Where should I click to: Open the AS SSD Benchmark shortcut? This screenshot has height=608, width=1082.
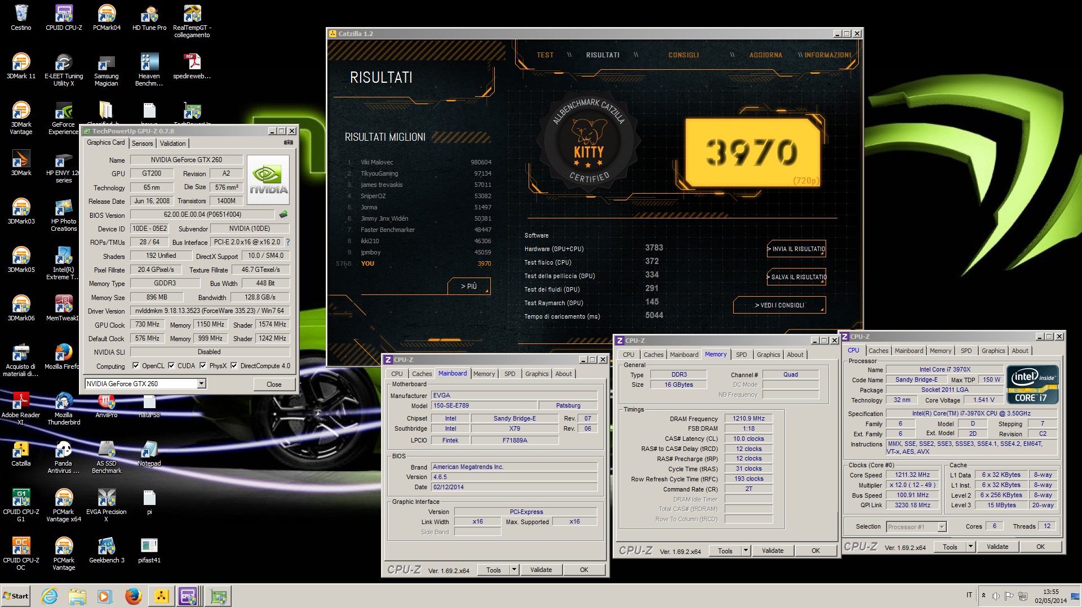tap(107, 457)
